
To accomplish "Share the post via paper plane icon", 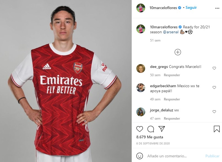I will pyautogui.click(x=162, y=129).
